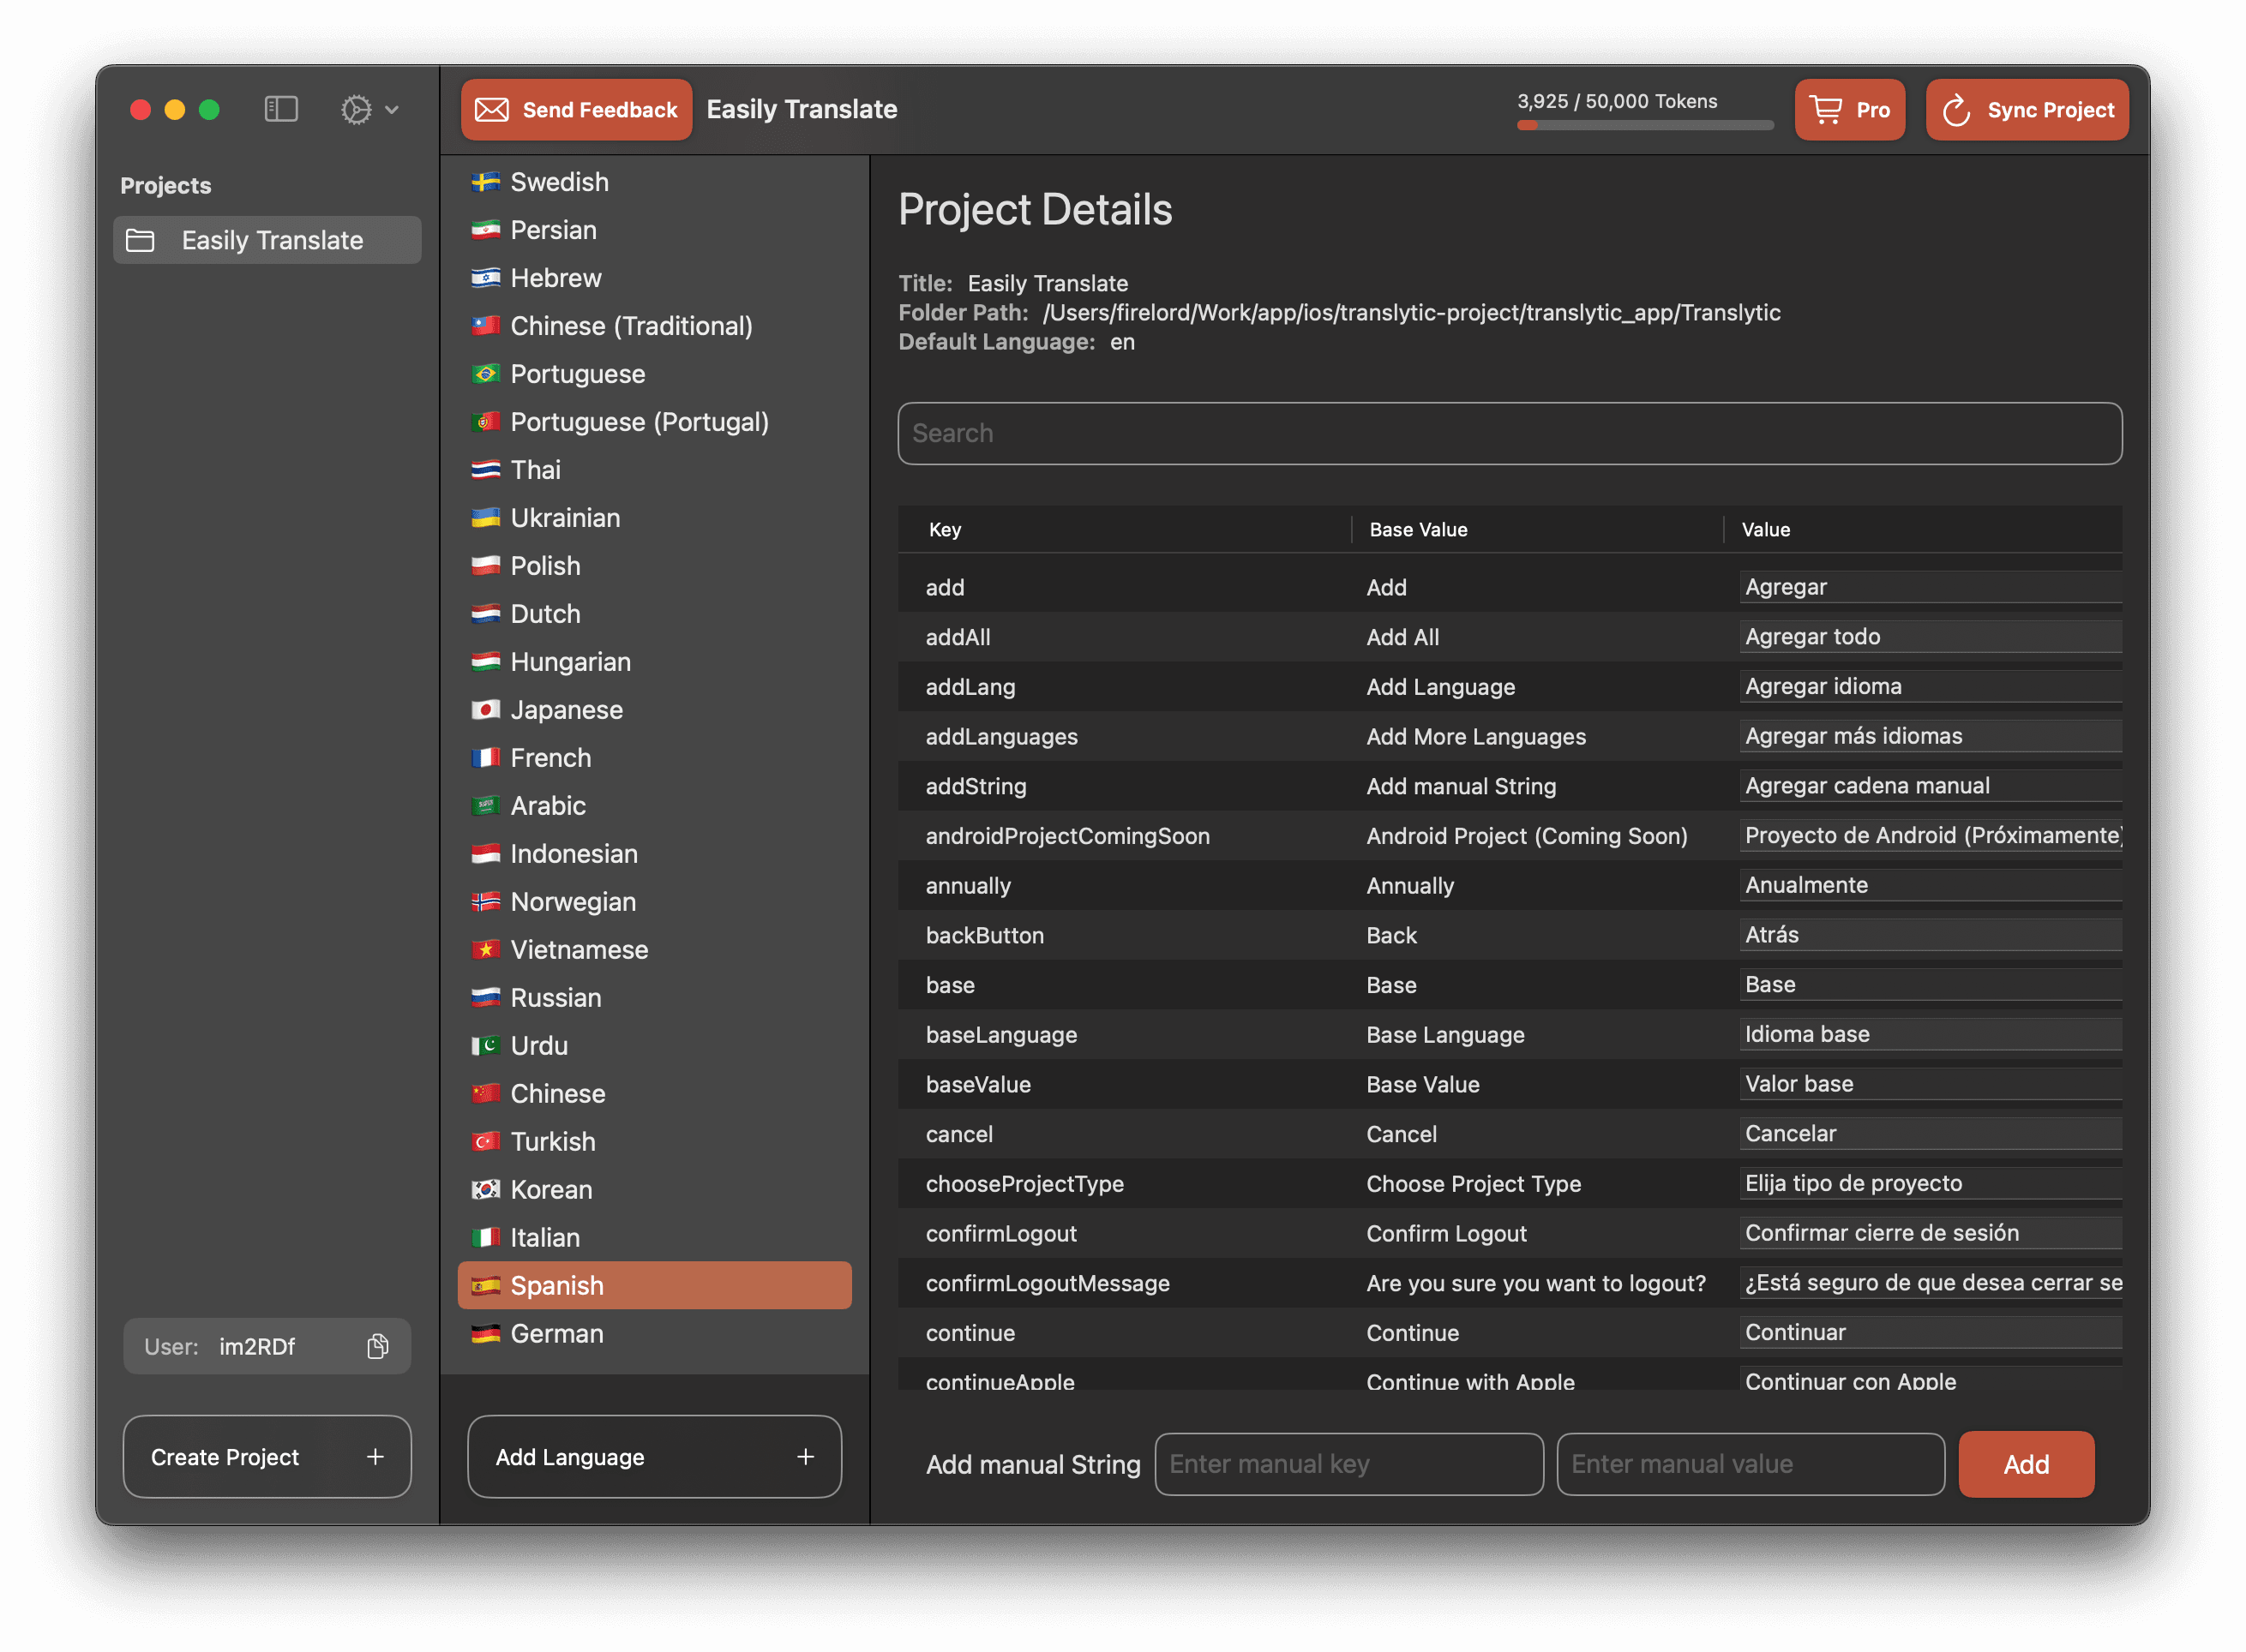
Task: Click the Enter manual key field
Action: click(x=1348, y=1463)
